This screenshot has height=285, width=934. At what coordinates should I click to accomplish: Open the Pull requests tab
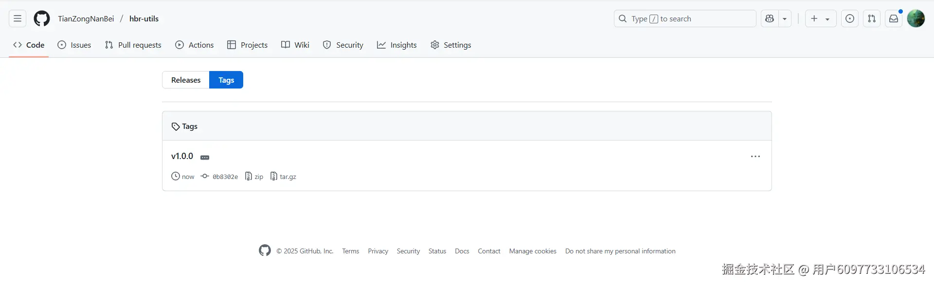point(133,45)
